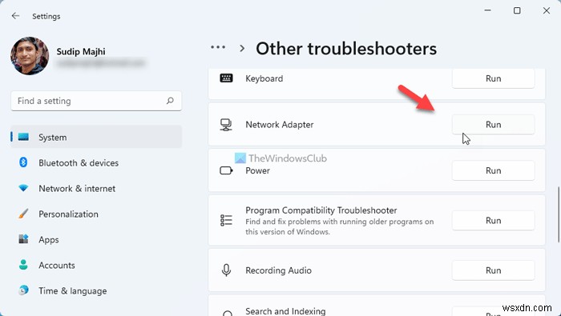Click the Program Compatibility list icon

pos(226,221)
